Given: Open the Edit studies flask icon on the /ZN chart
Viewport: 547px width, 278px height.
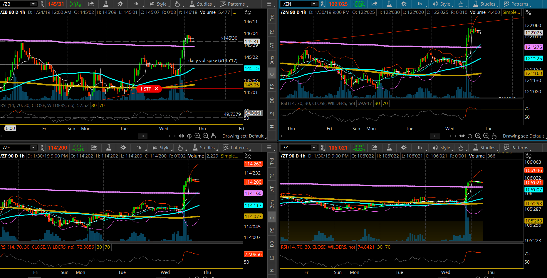Looking at the screenshot, I should 389,4.
